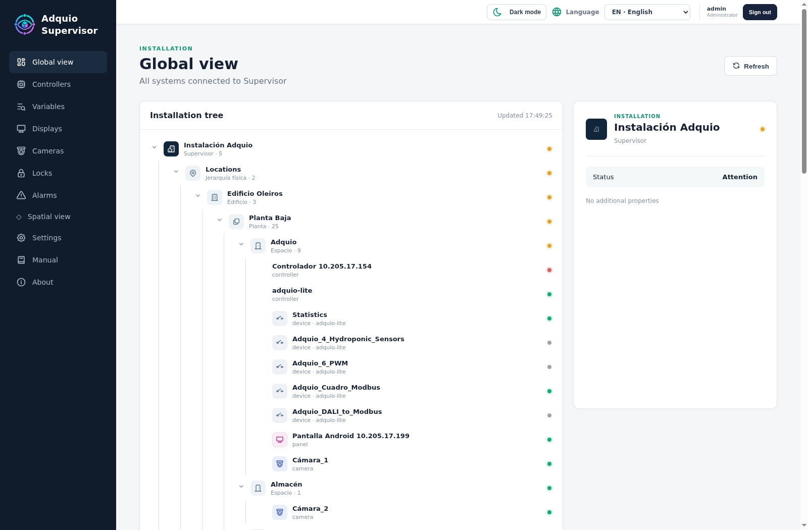
Task: Toggle Dark mode
Action: [x=517, y=12]
